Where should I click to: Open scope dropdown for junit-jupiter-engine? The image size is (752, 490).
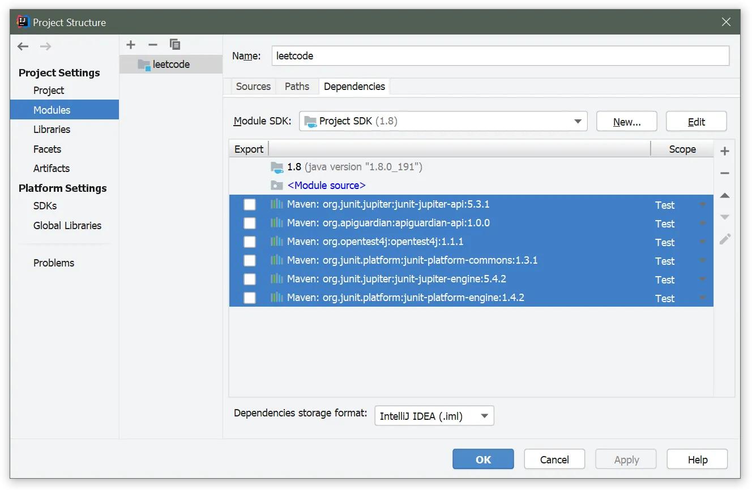point(703,280)
